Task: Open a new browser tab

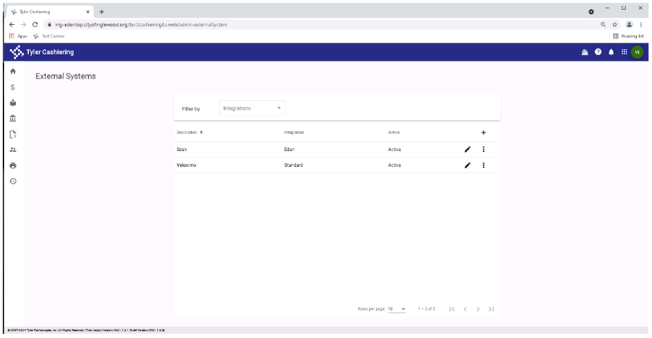Action: pyautogui.click(x=102, y=12)
